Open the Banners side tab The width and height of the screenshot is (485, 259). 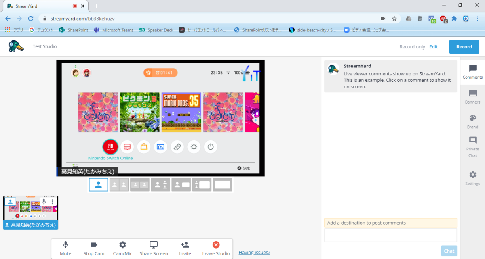[x=472, y=97]
